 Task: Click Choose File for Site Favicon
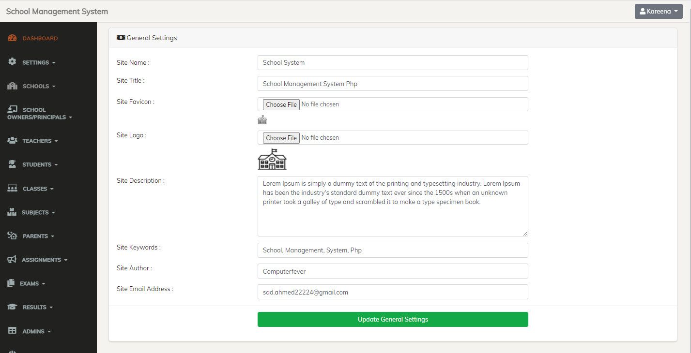pos(281,104)
